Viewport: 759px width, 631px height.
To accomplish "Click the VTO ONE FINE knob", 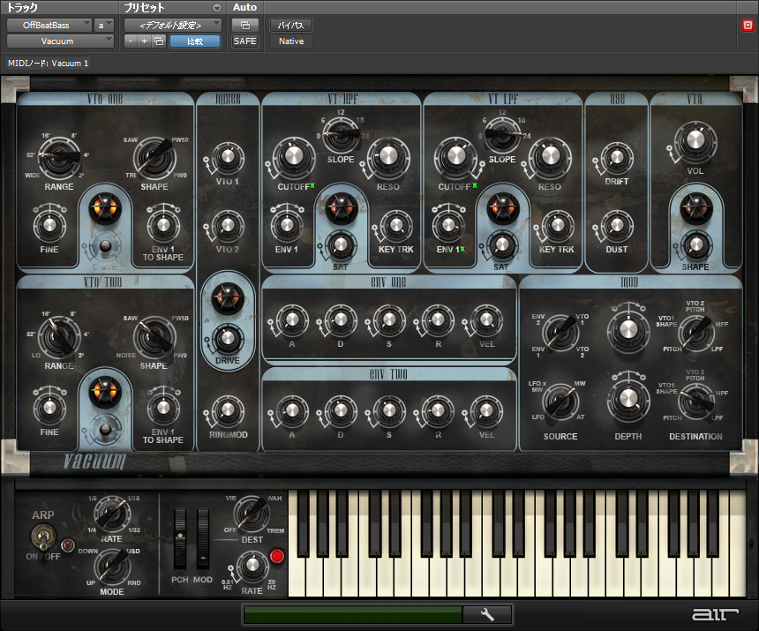I will coord(49,225).
